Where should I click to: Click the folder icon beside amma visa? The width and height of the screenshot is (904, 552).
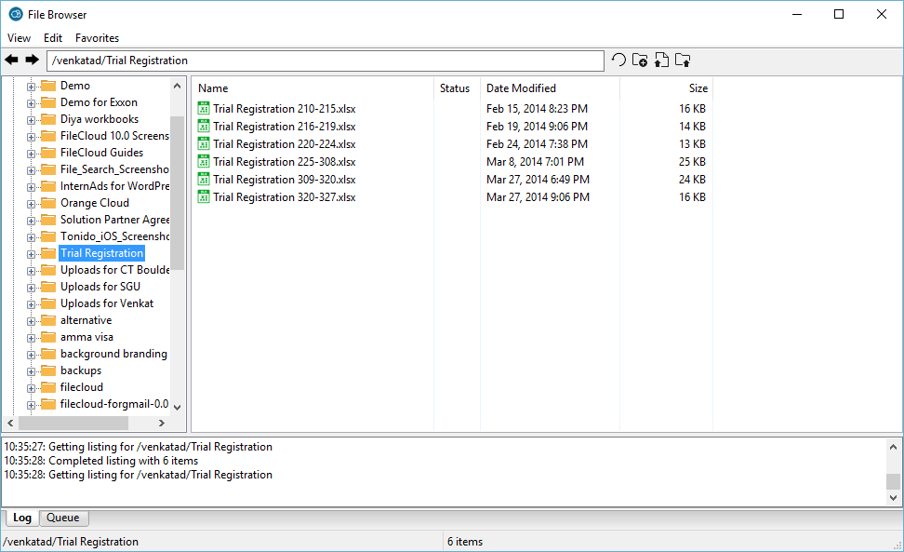49,337
